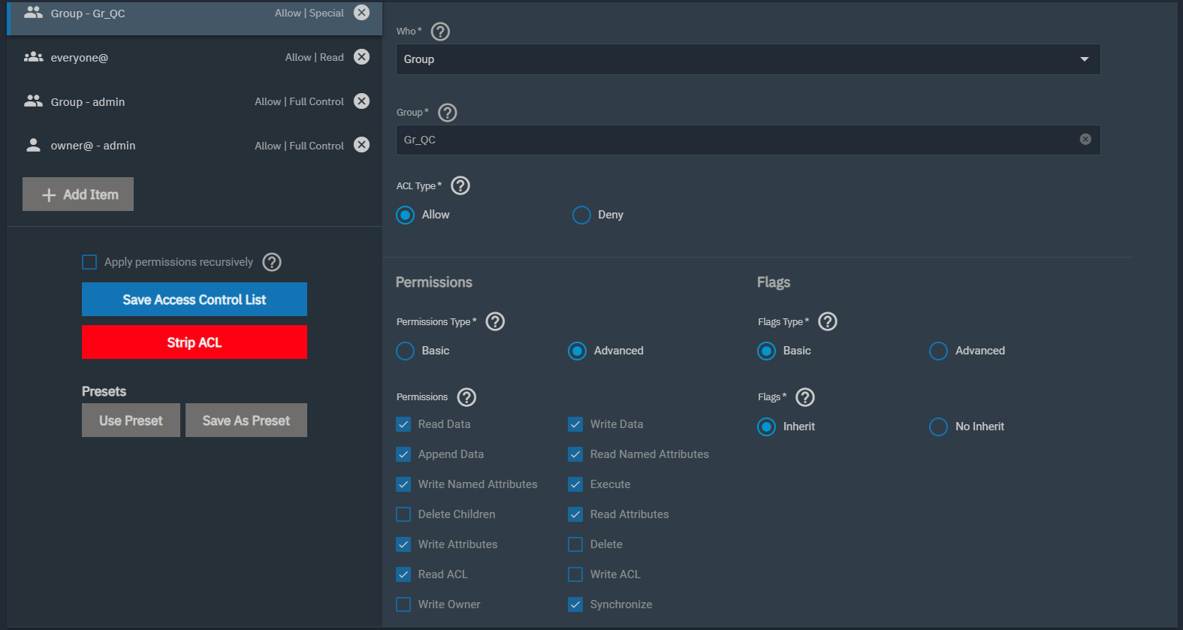The width and height of the screenshot is (1183, 630).
Task: Uncheck Write Attributes permission
Action: (x=403, y=544)
